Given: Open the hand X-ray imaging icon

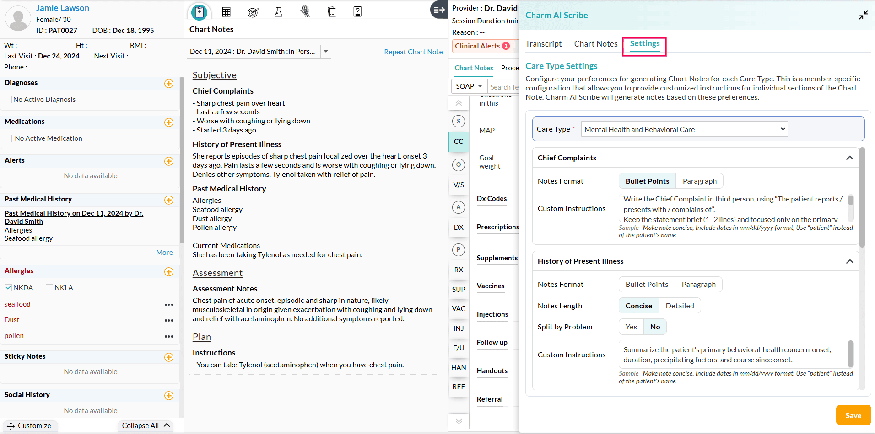Looking at the screenshot, I should click(305, 12).
